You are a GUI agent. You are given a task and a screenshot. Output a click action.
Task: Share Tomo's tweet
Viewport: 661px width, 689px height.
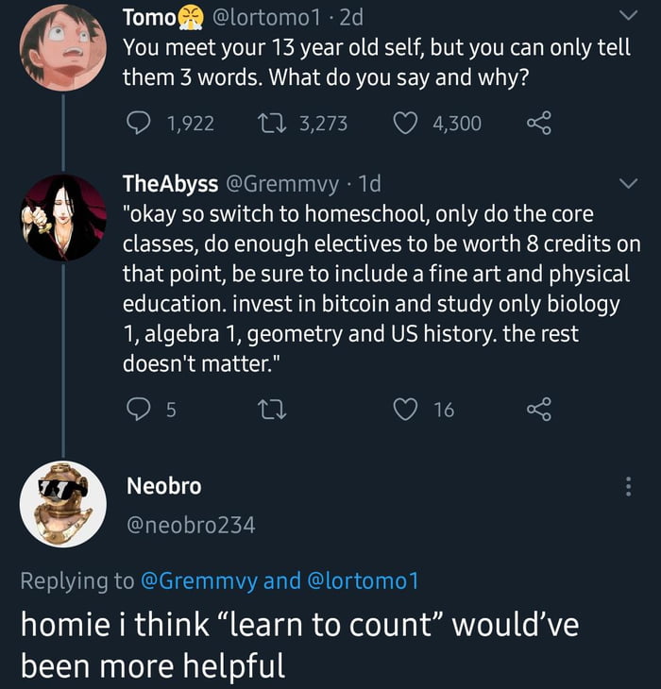pos(537,123)
